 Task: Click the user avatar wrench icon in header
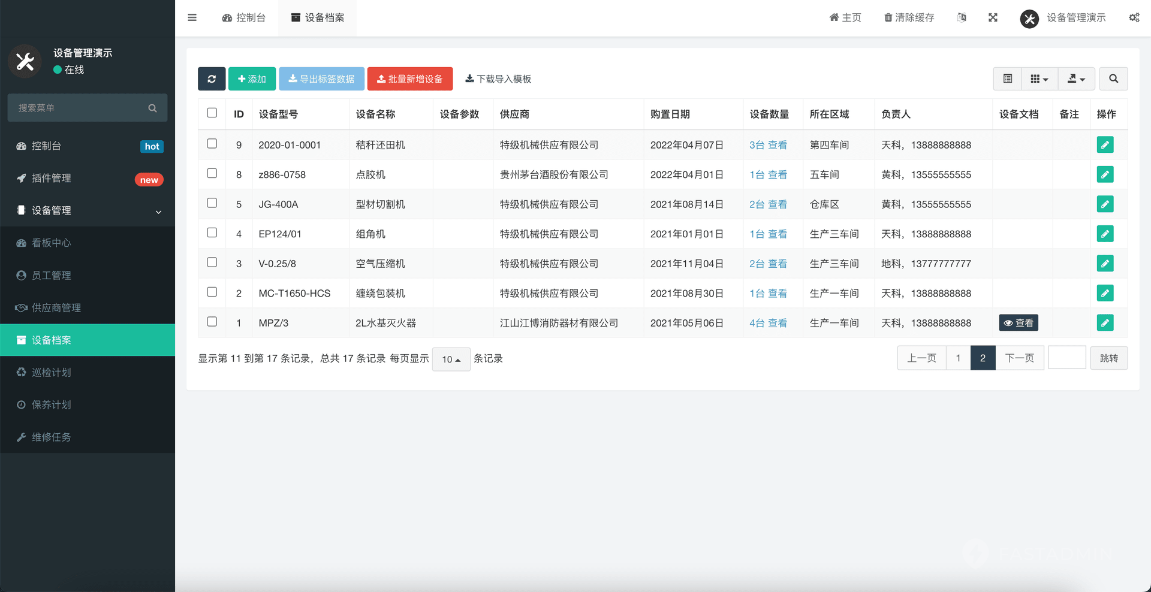[1029, 19]
